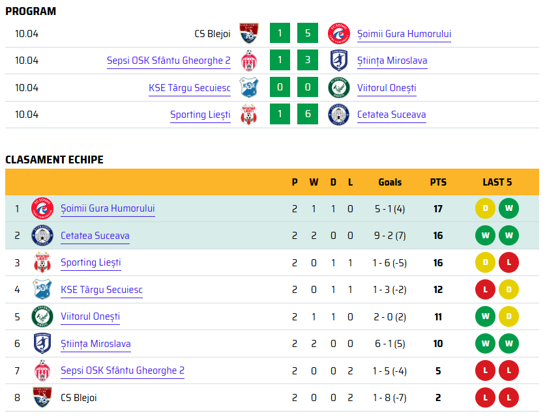Click the PTS column header
545x418 pixels.
pos(438,182)
